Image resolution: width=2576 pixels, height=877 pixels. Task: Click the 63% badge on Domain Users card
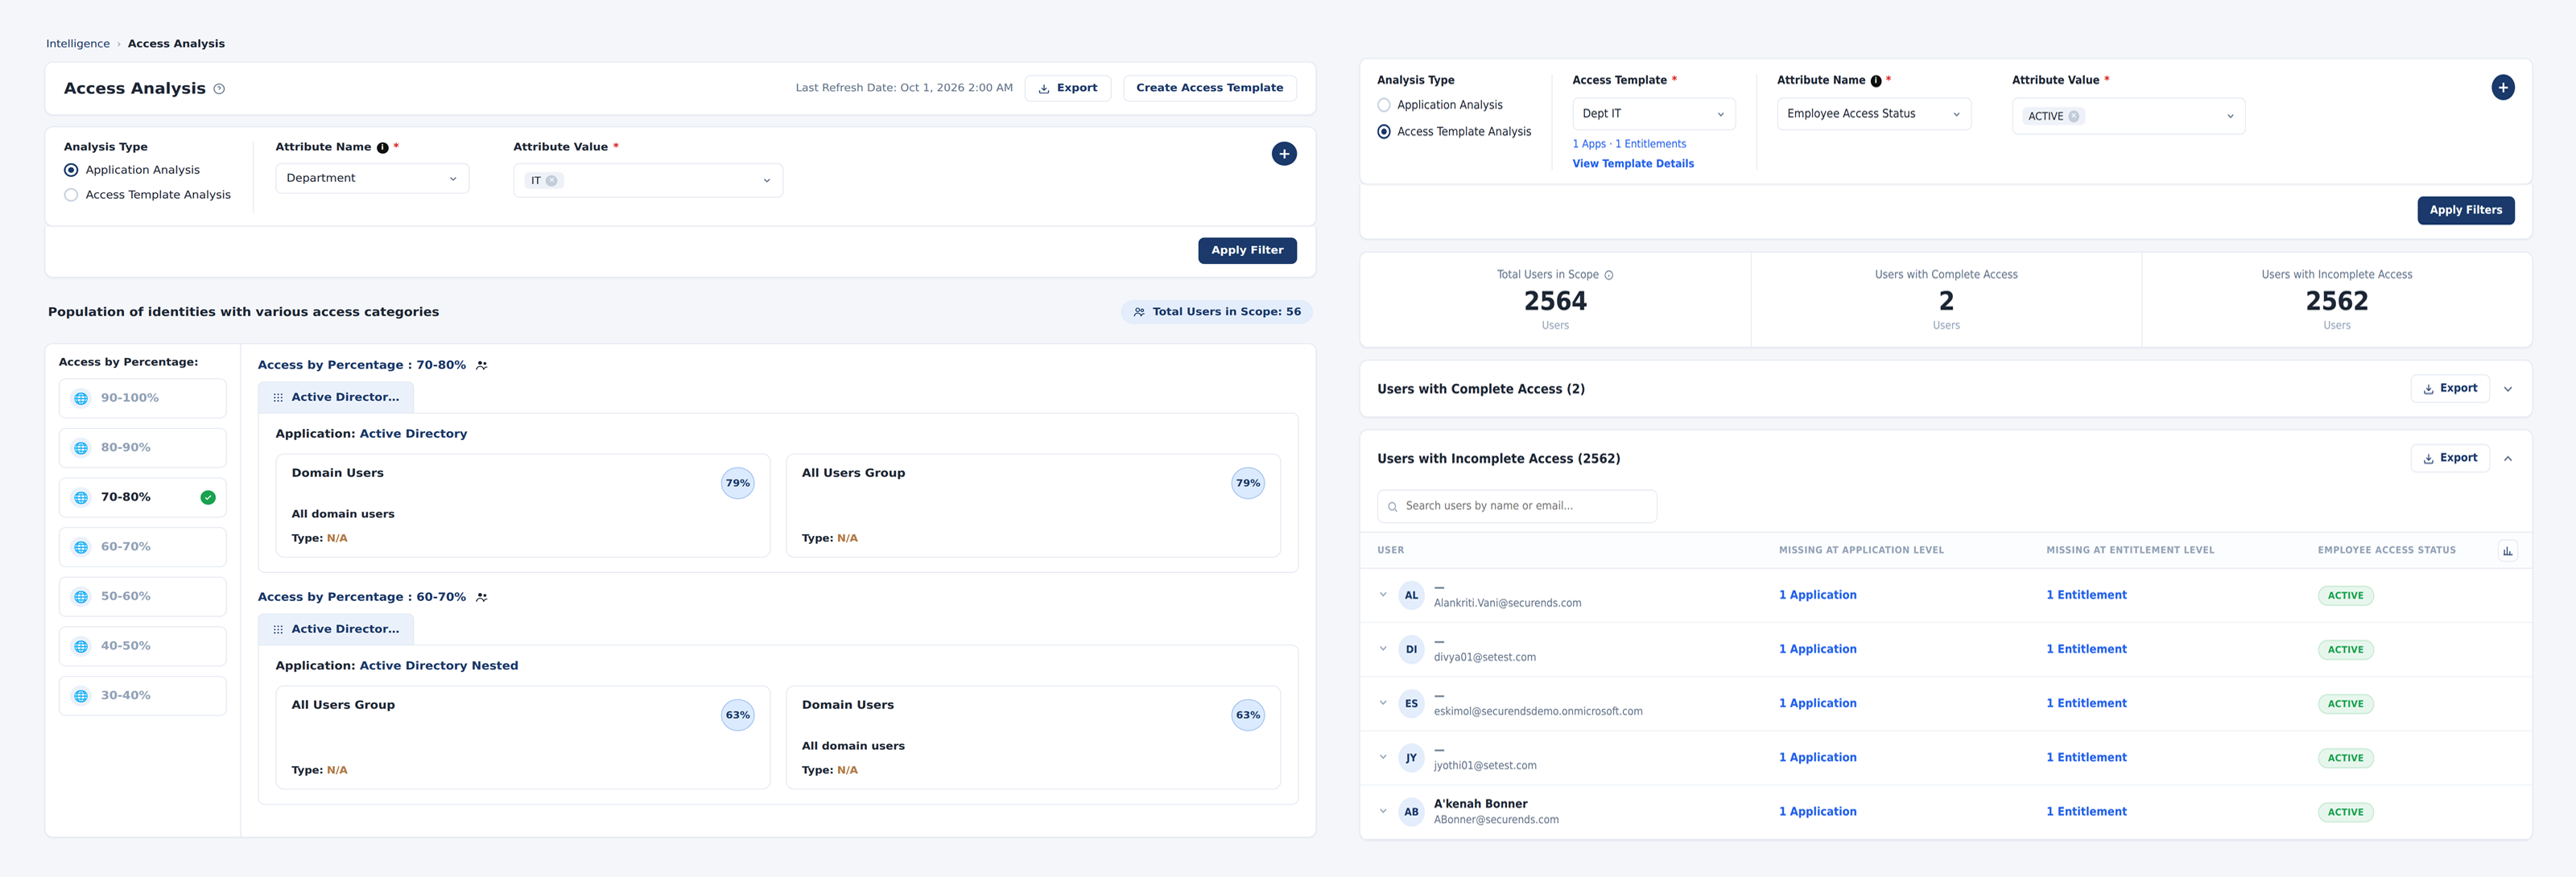(x=1248, y=716)
